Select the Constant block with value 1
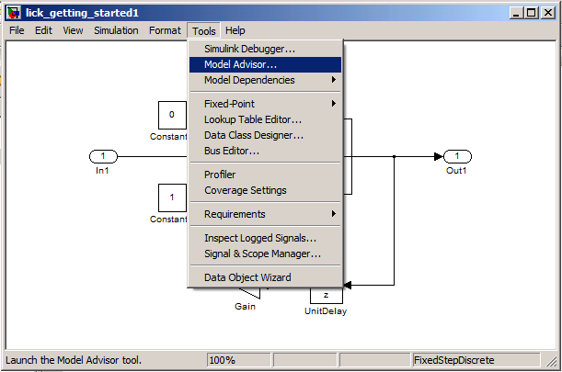 172,197
